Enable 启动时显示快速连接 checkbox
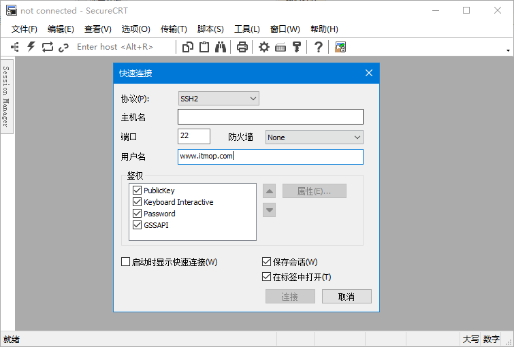This screenshot has height=347, width=514. point(125,262)
